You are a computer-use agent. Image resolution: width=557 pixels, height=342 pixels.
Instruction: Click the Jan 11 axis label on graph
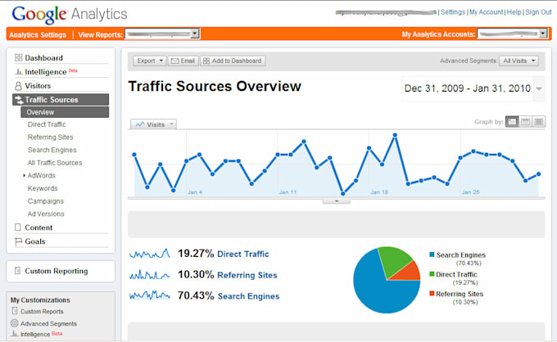[x=288, y=192]
